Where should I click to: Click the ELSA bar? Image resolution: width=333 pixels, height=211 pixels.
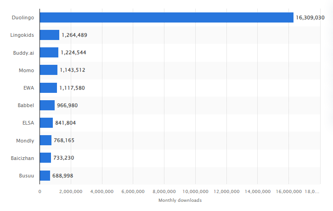tap(46, 123)
